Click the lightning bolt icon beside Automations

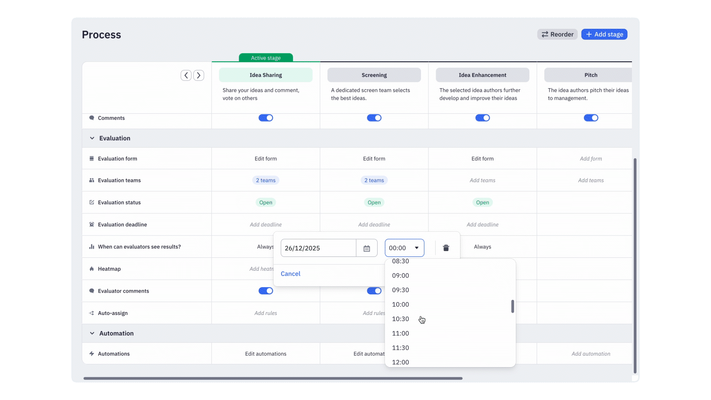coord(91,353)
